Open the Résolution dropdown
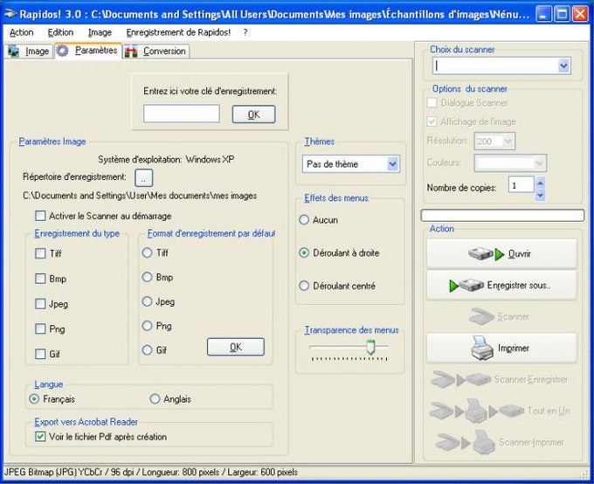The image size is (594, 484). (x=508, y=142)
